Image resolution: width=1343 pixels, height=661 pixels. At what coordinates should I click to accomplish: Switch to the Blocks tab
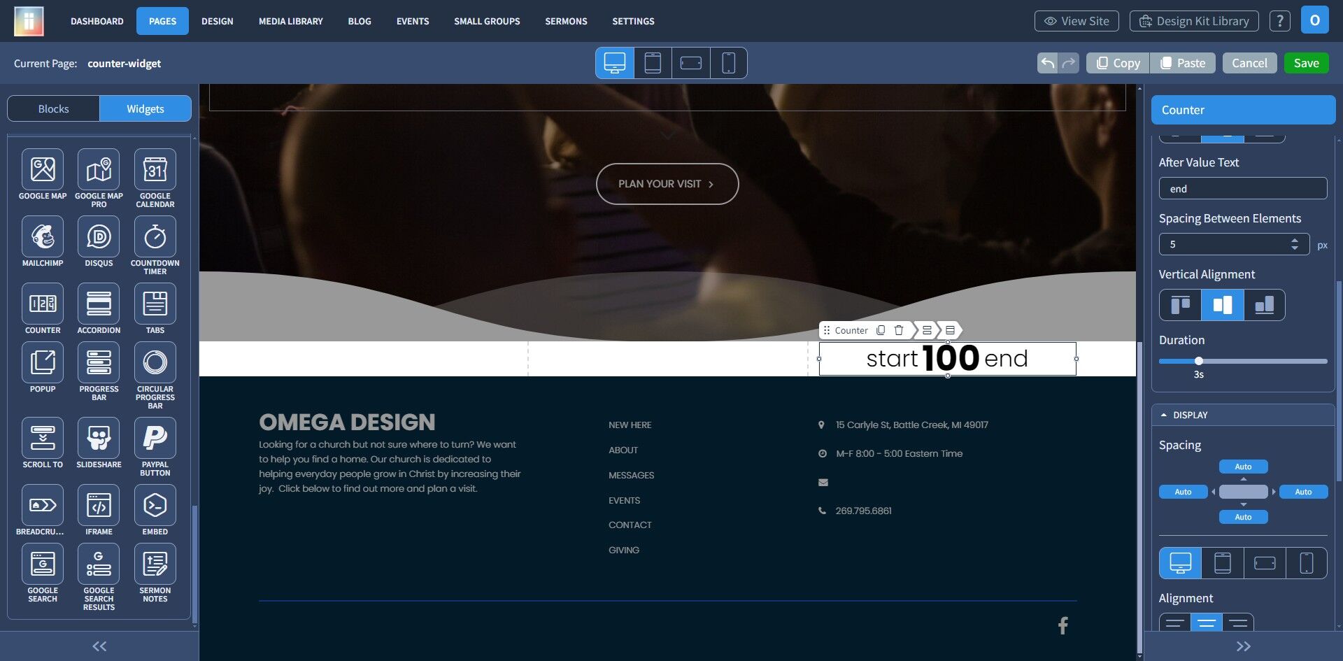click(53, 108)
